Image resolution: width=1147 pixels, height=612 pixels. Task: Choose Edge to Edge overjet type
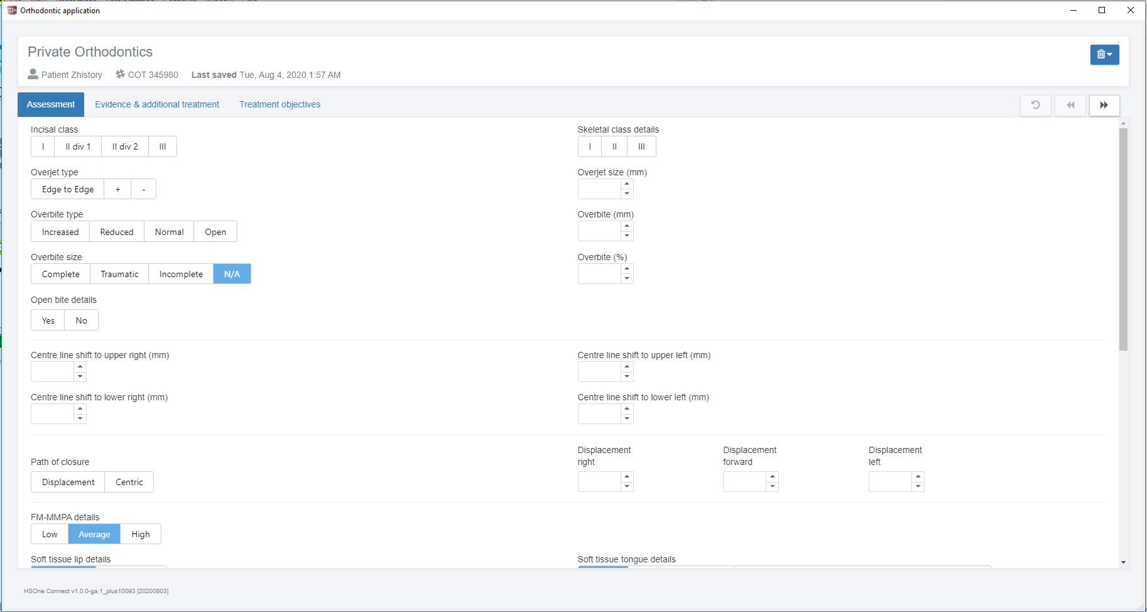coord(68,189)
